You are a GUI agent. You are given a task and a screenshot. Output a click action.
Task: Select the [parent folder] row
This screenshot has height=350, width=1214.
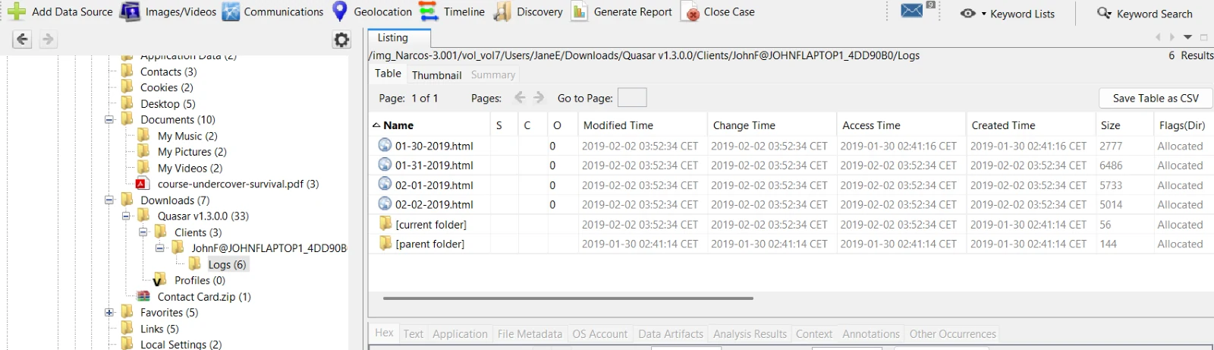[430, 244]
